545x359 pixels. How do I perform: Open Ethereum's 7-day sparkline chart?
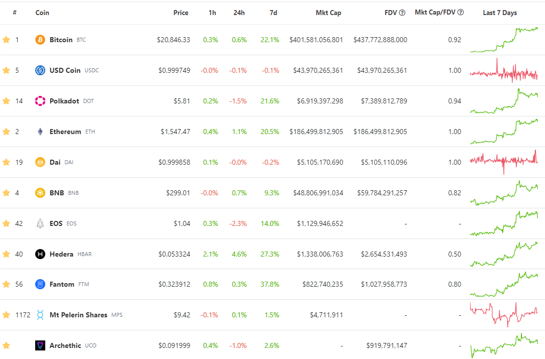point(504,132)
